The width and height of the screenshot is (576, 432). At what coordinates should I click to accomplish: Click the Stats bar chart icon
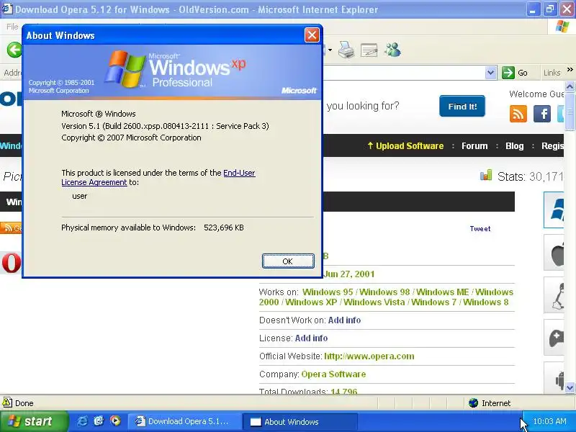tap(486, 175)
